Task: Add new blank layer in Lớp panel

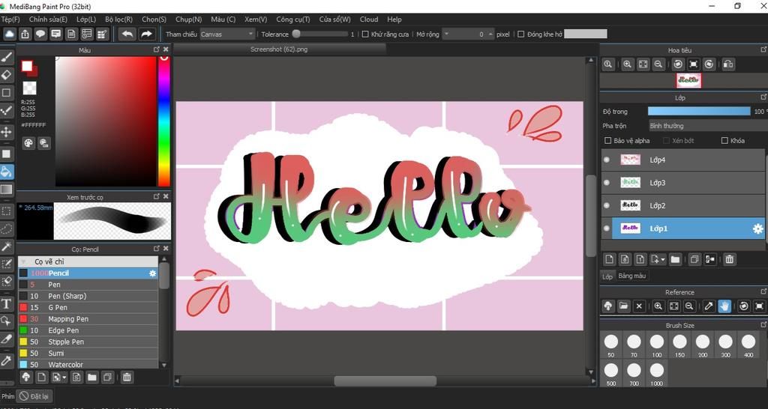Action: [609, 259]
